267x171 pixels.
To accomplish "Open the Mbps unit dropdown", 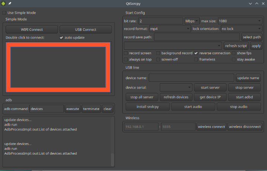I will (192, 21).
